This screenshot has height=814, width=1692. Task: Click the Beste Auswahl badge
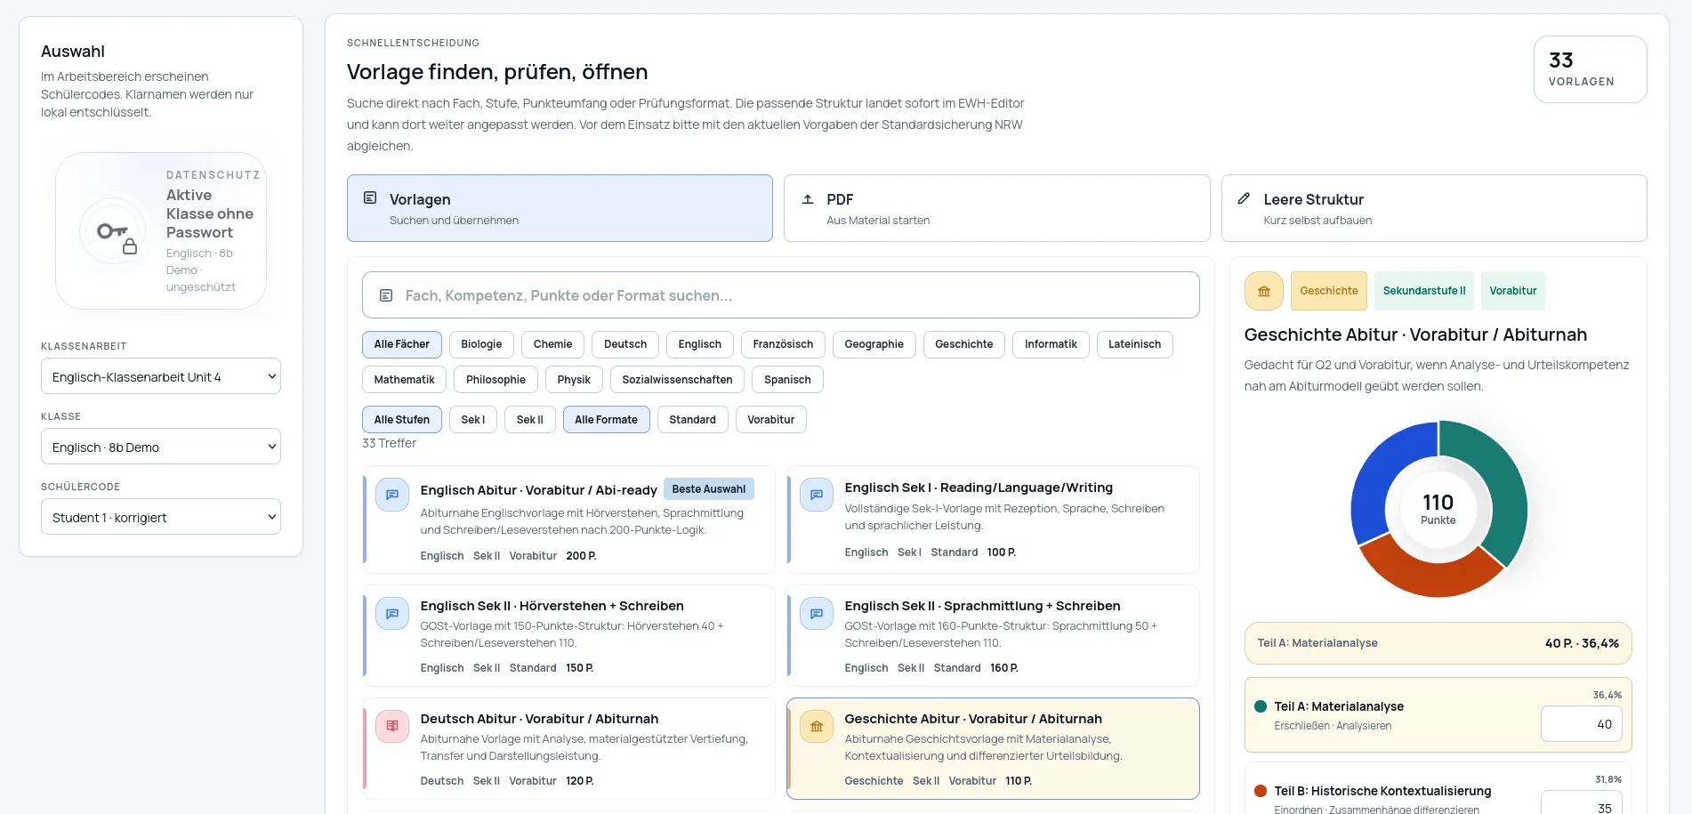(x=709, y=489)
